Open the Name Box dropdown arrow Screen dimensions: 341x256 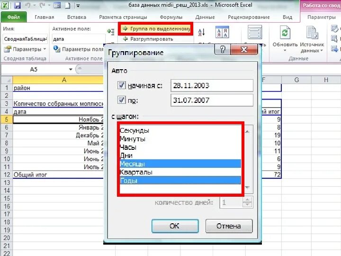(71, 69)
